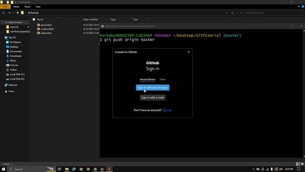The height and width of the screenshot is (172, 305).
Task: Select Linux in navigation pane
Action: coord(11,91)
